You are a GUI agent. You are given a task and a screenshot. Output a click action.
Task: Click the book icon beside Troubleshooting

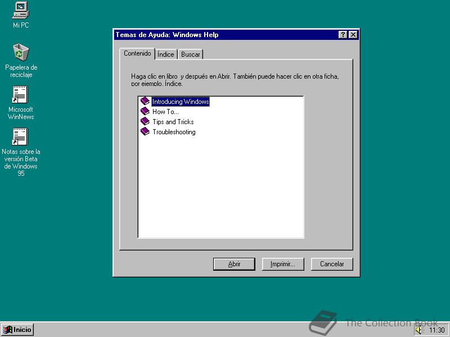[145, 131]
